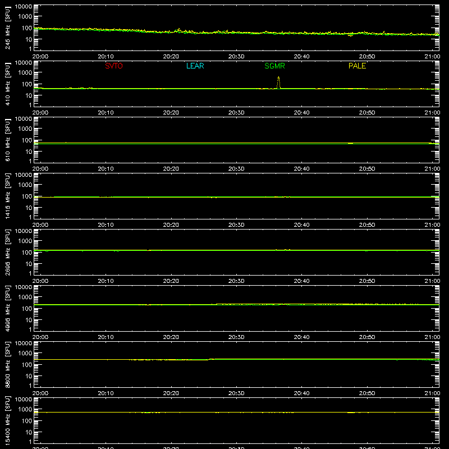Click the 20:20 time label under the 245 MHz plot

[171, 57]
